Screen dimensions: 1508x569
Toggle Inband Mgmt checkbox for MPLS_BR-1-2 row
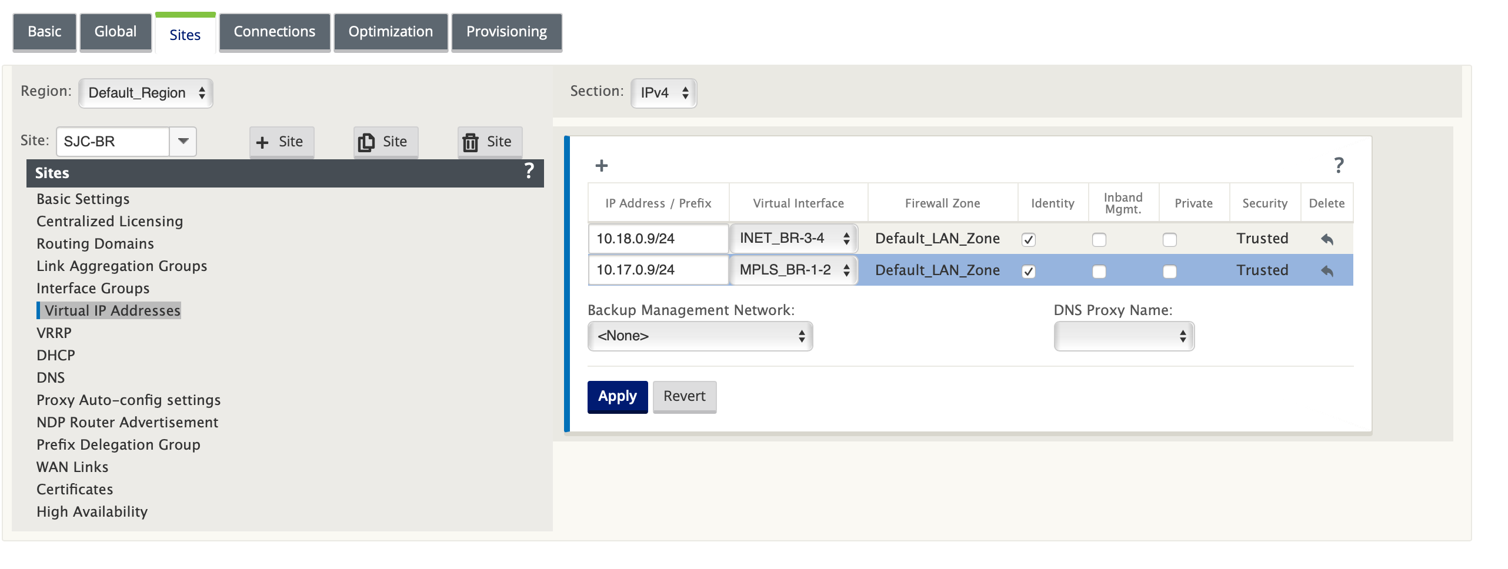[x=1099, y=271]
